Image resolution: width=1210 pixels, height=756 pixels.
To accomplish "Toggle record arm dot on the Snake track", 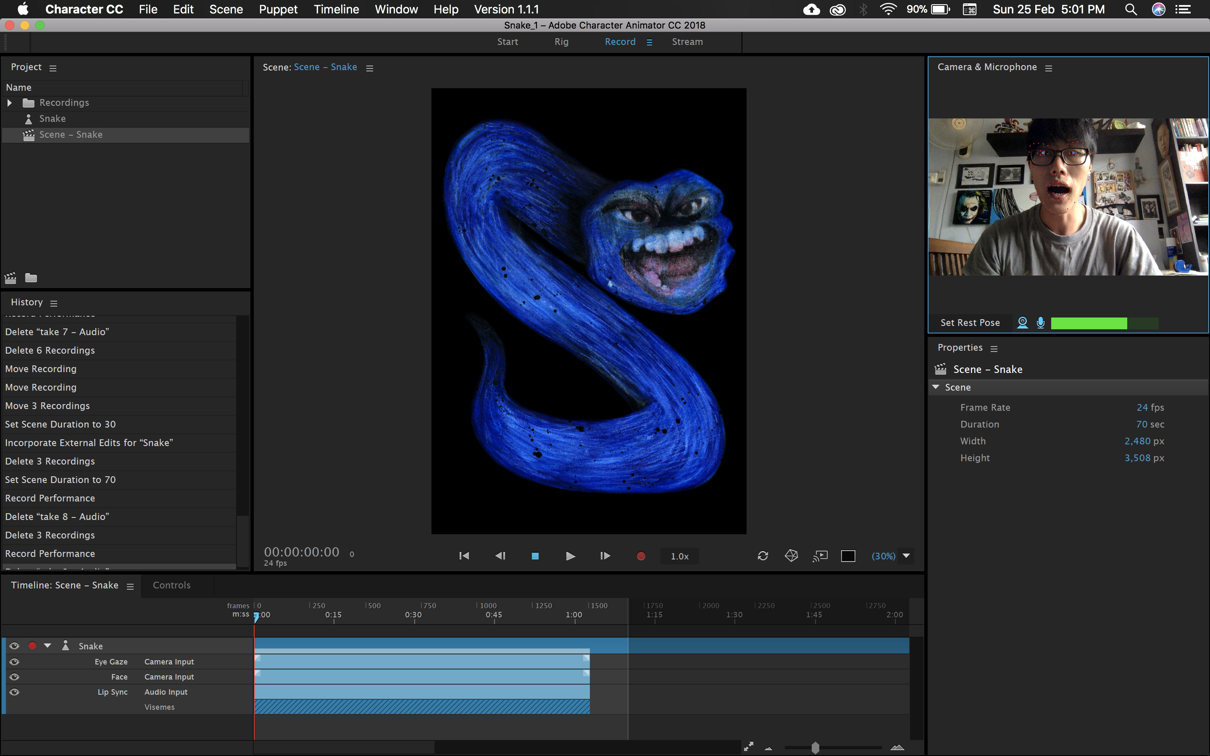I will point(32,646).
